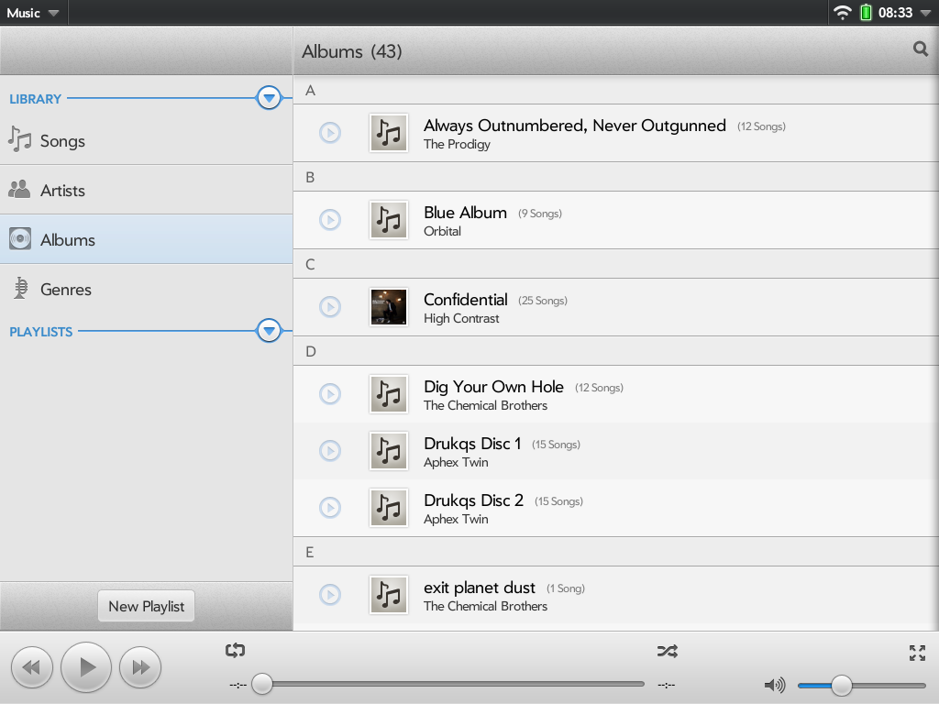Click the High Contrast artist name

click(461, 318)
